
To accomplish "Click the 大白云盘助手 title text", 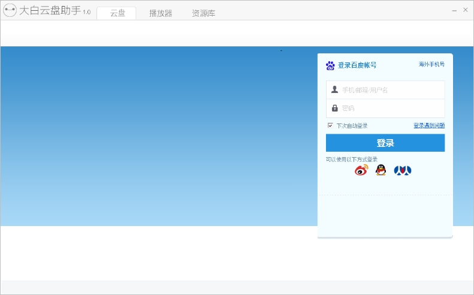I will pos(50,11).
